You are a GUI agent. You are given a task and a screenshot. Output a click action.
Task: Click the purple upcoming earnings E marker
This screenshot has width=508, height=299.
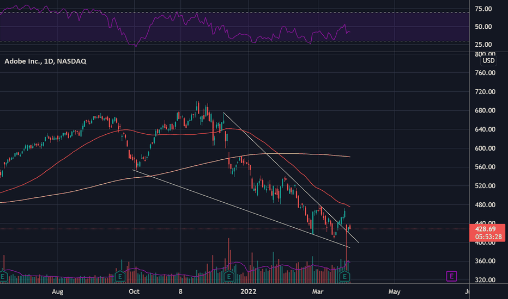coord(451,276)
